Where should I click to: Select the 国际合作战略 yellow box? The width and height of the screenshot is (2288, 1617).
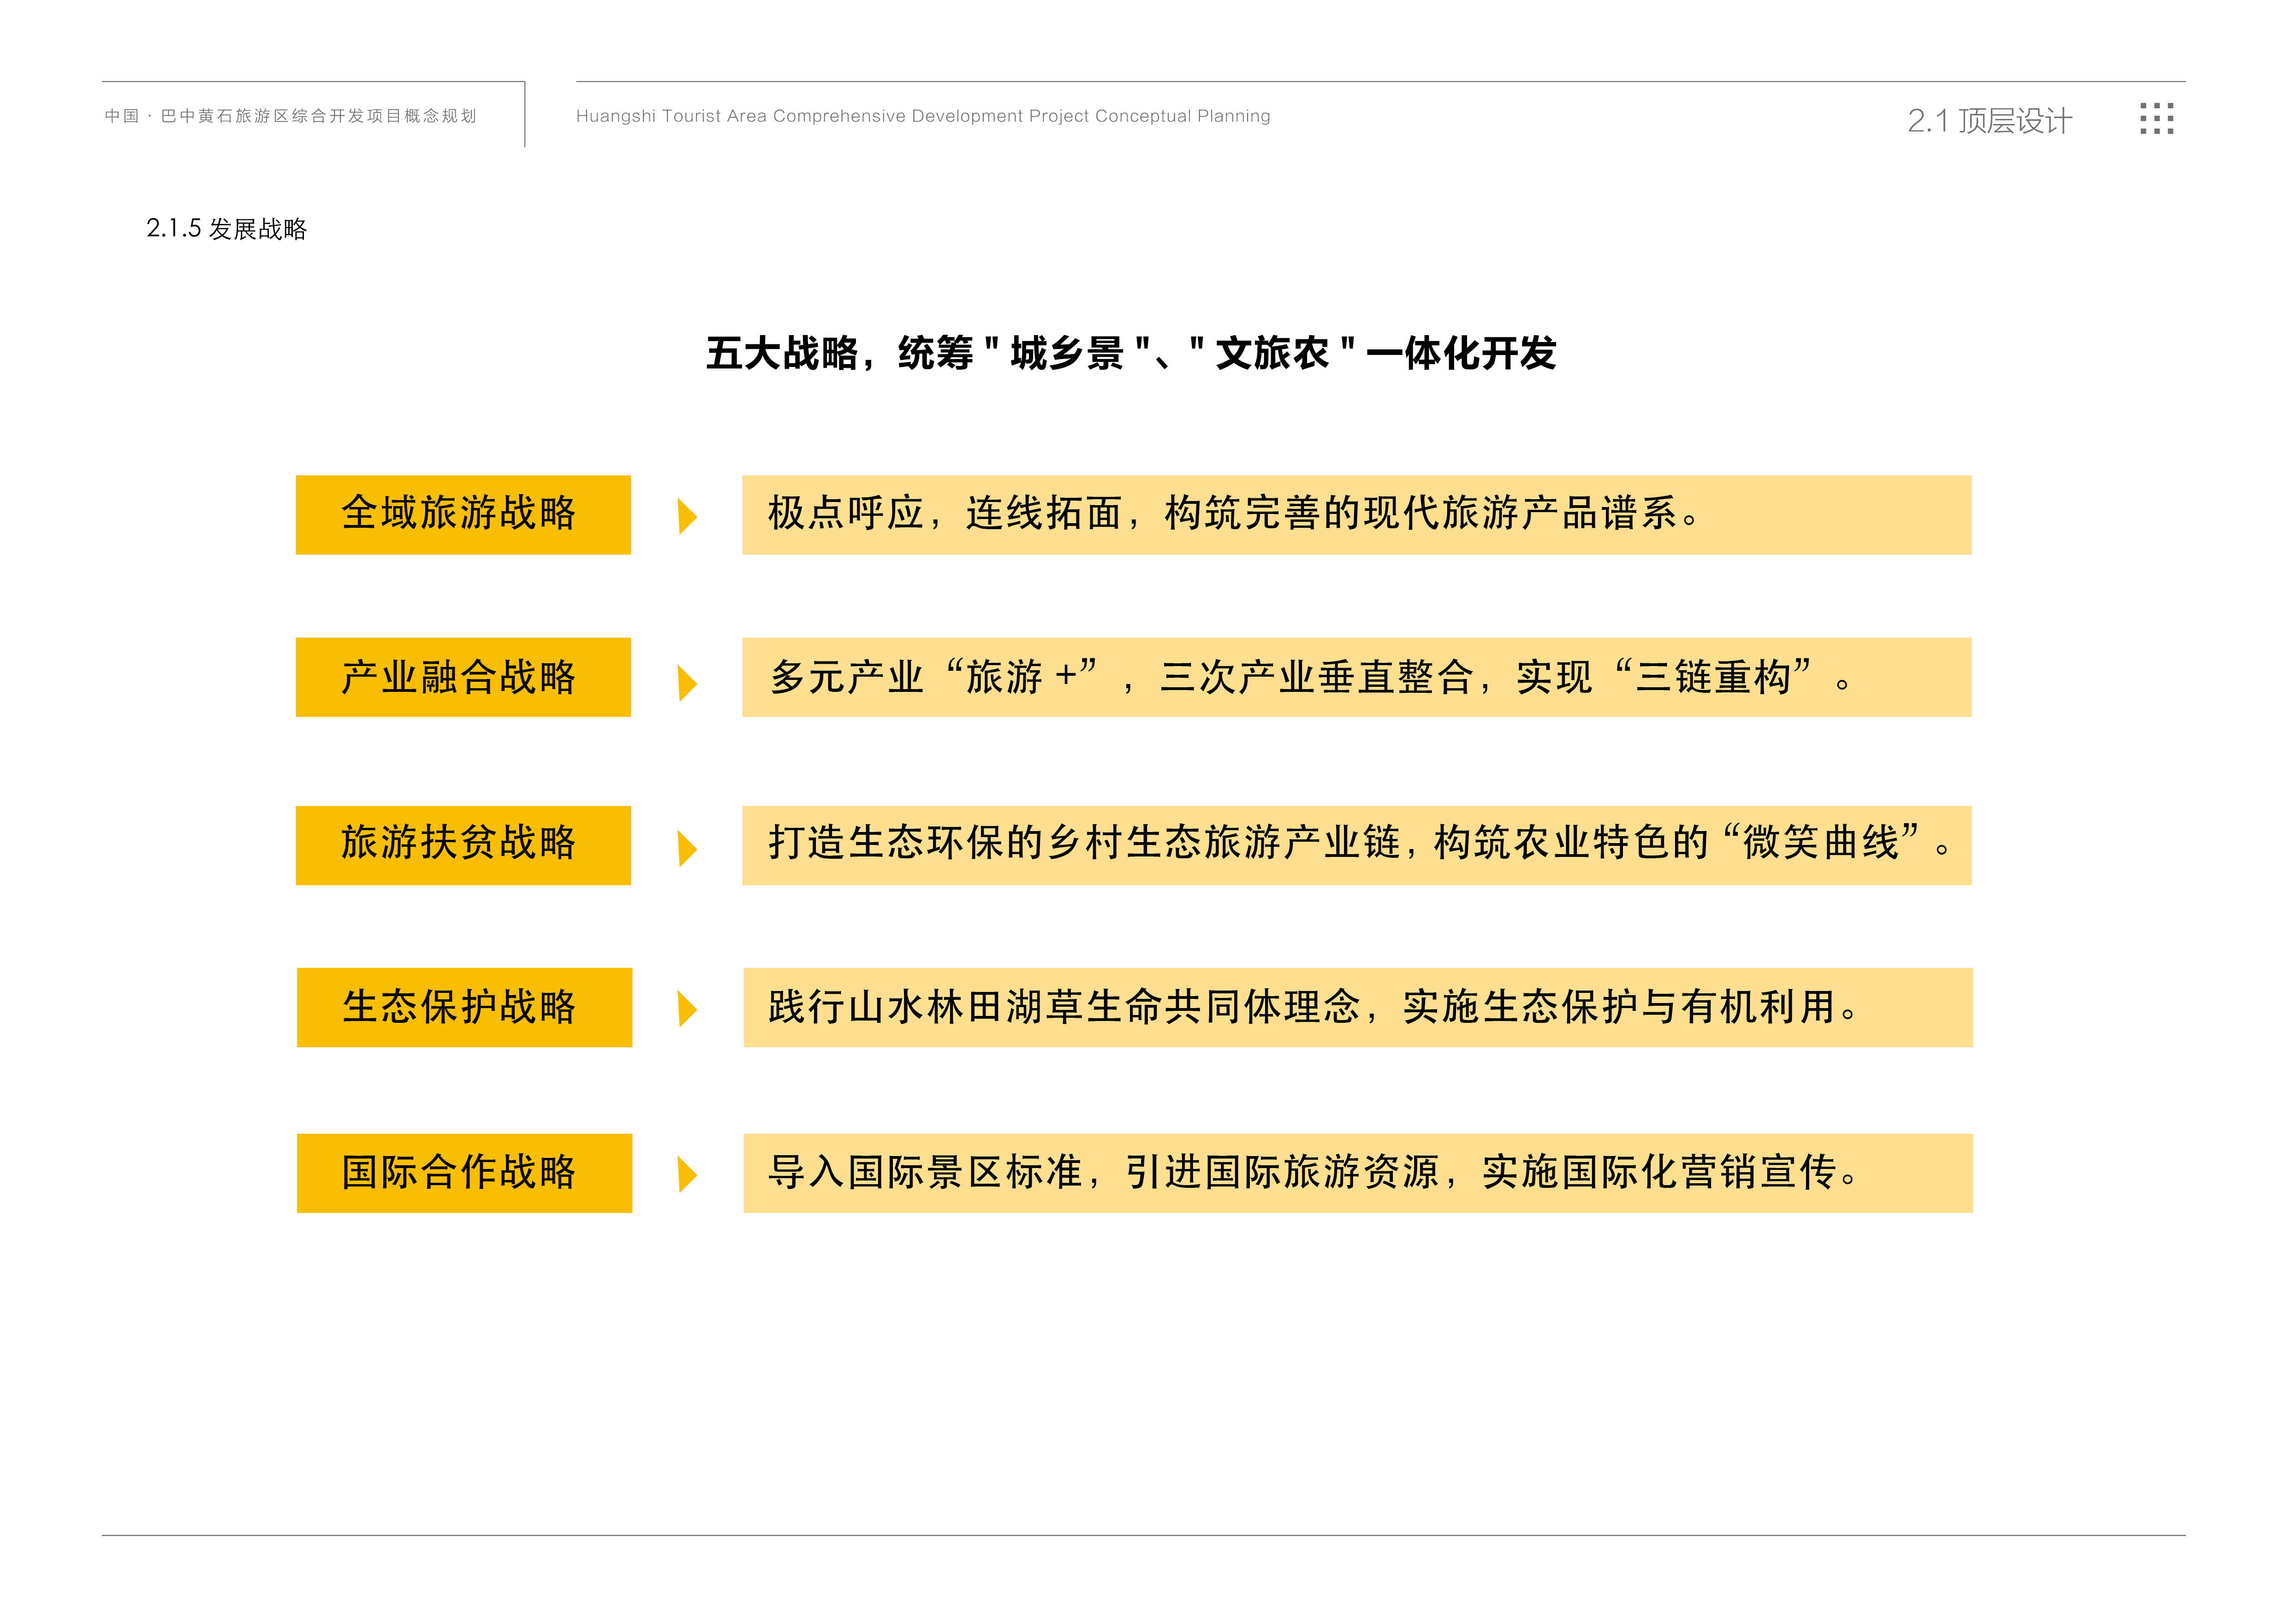pos(464,1173)
